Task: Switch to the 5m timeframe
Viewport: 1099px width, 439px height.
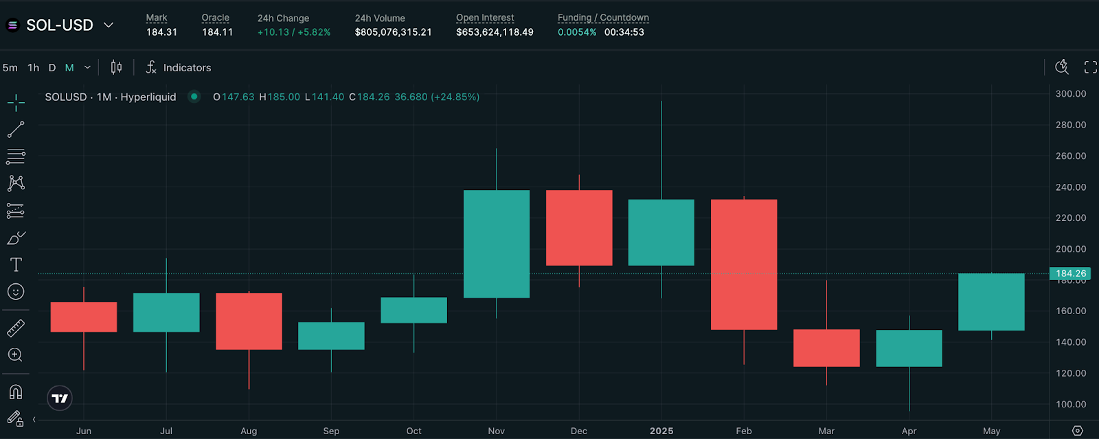Action: (x=10, y=68)
